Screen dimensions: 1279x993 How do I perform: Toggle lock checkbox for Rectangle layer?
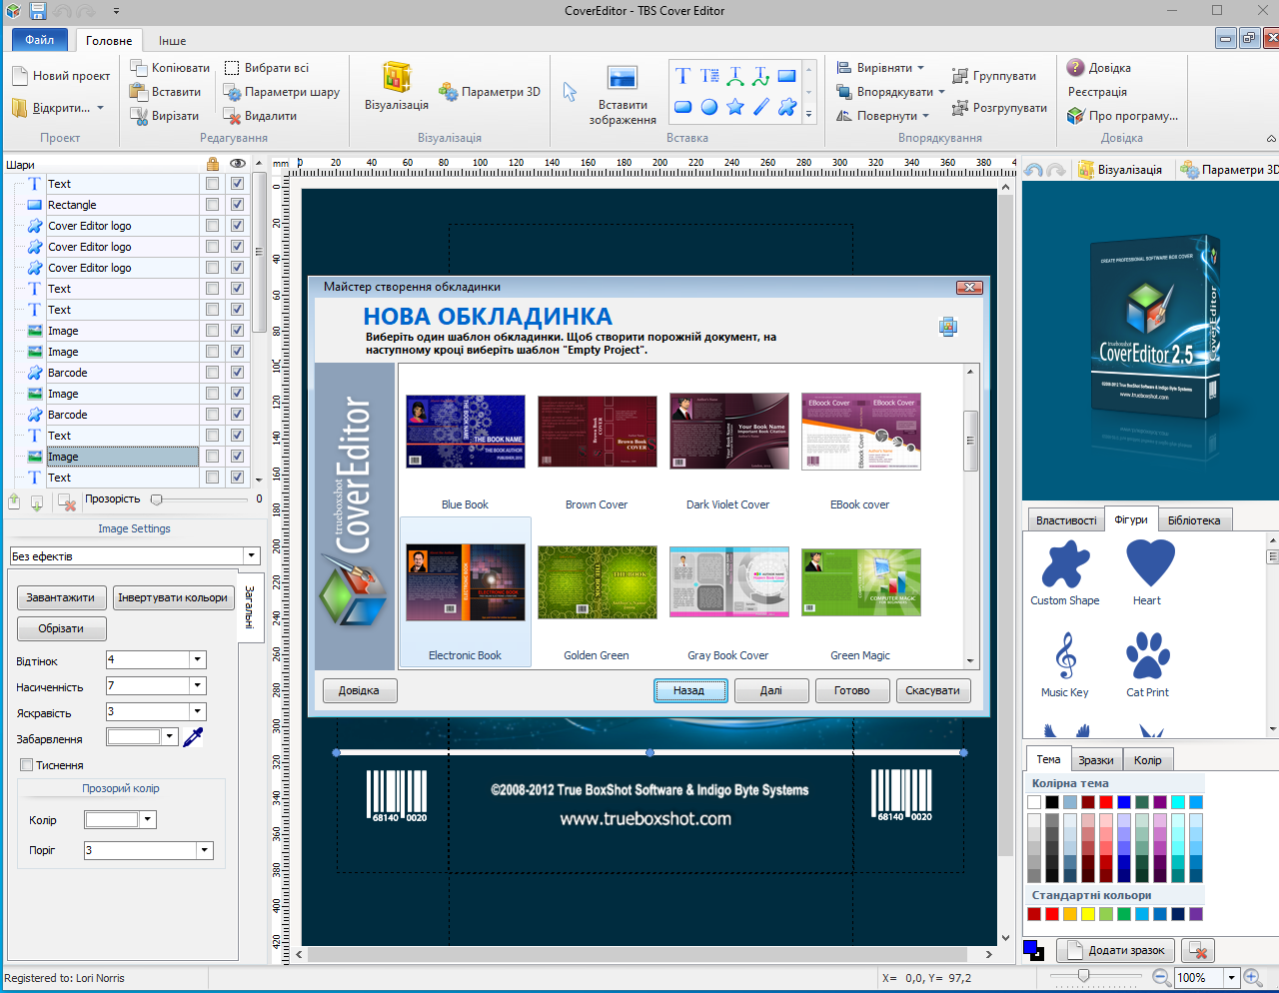(212, 205)
